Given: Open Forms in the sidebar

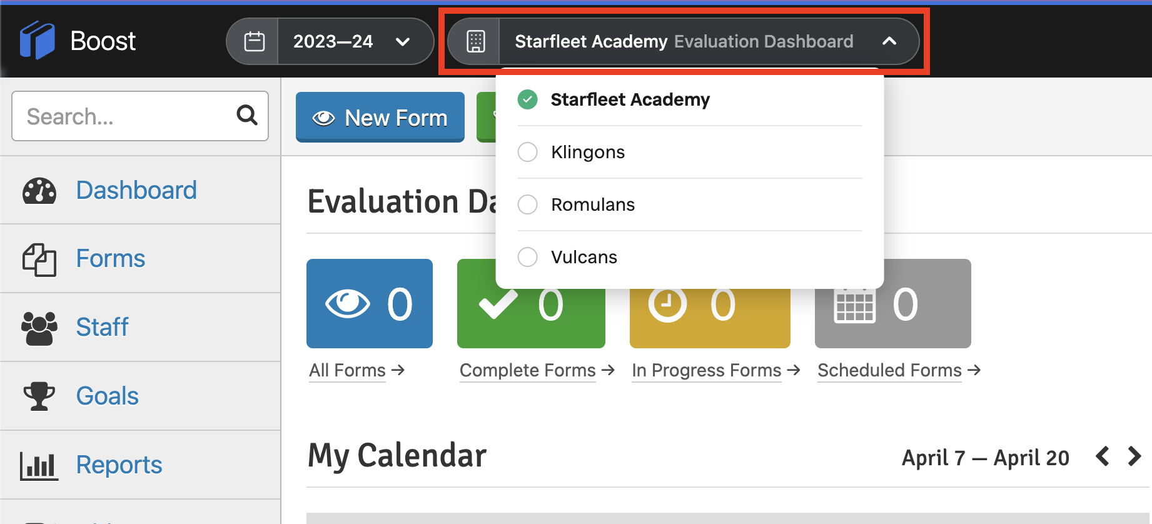Looking at the screenshot, I should coord(111,259).
